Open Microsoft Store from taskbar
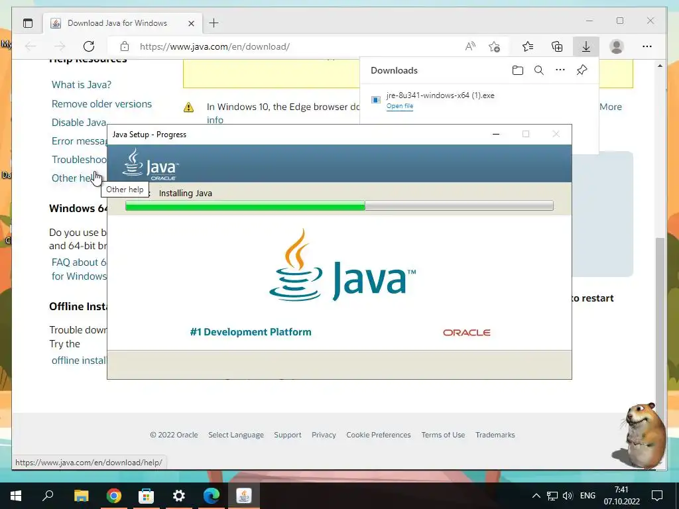 tap(147, 496)
